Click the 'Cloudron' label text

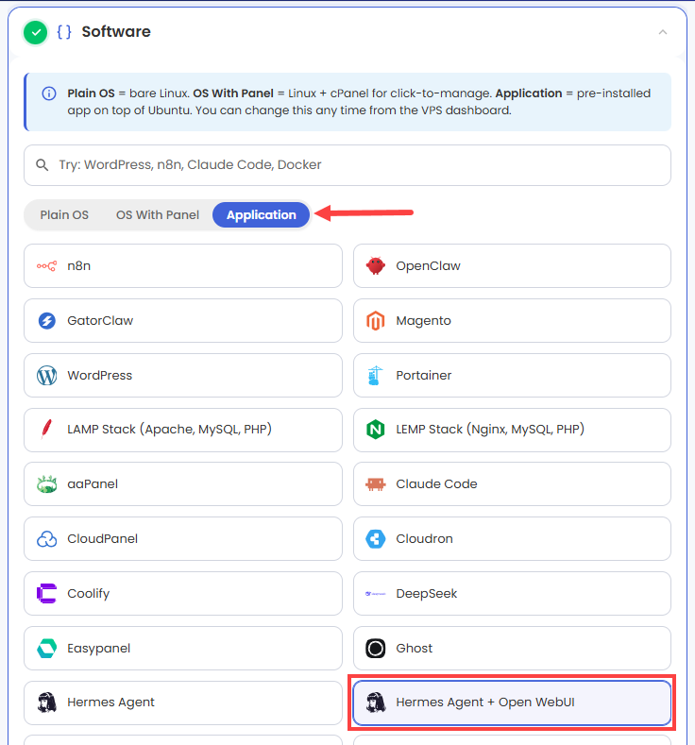(424, 539)
